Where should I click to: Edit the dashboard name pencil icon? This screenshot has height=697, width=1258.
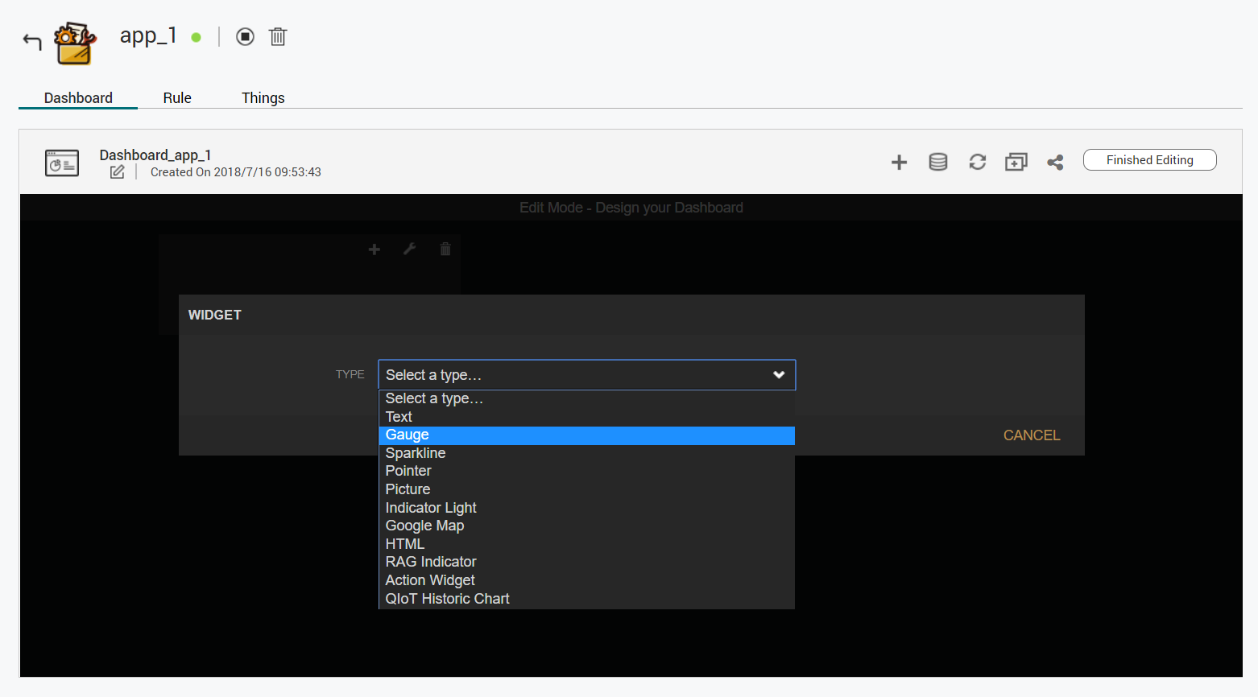pos(118,172)
